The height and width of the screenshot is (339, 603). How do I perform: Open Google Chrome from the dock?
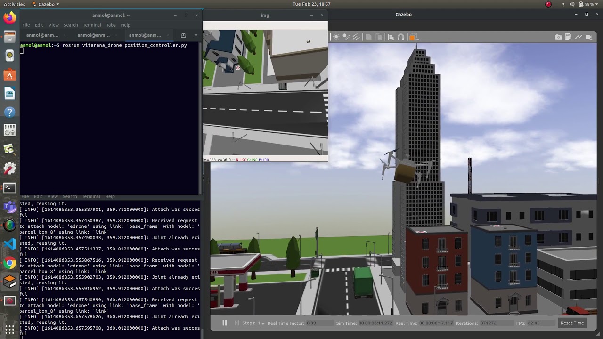tap(9, 263)
